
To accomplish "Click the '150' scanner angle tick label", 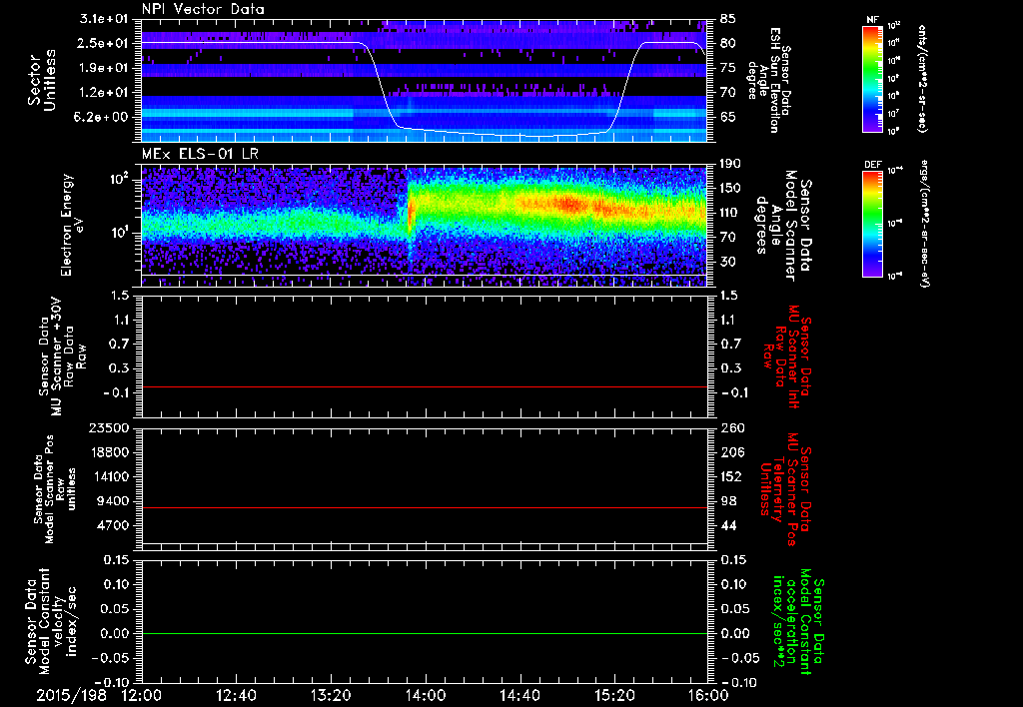I will [730, 188].
